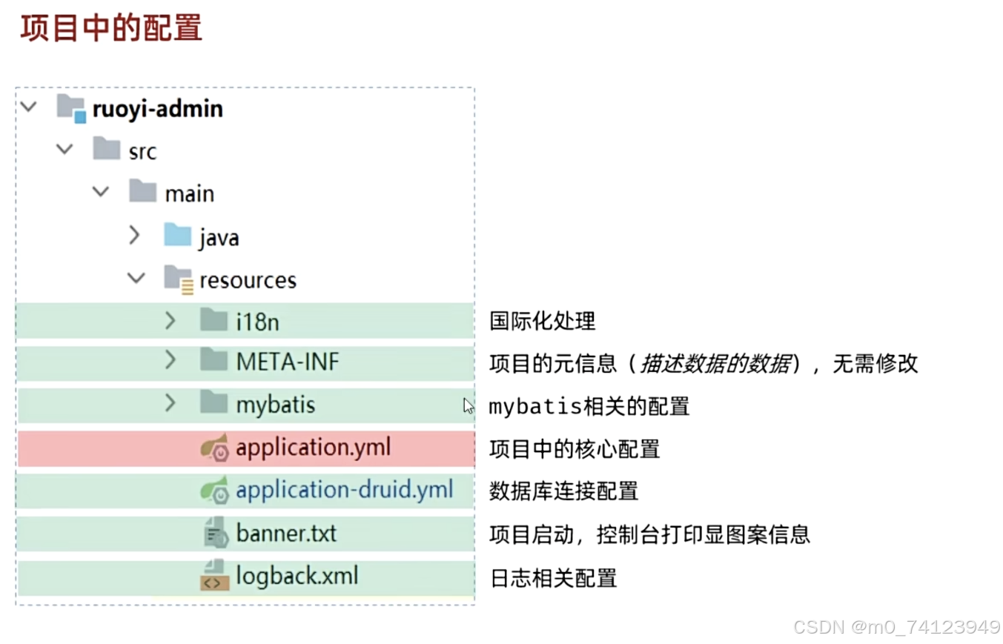Click the application-druid.yml Spring config icon
Screen dimensions: 1003x644
(214, 490)
